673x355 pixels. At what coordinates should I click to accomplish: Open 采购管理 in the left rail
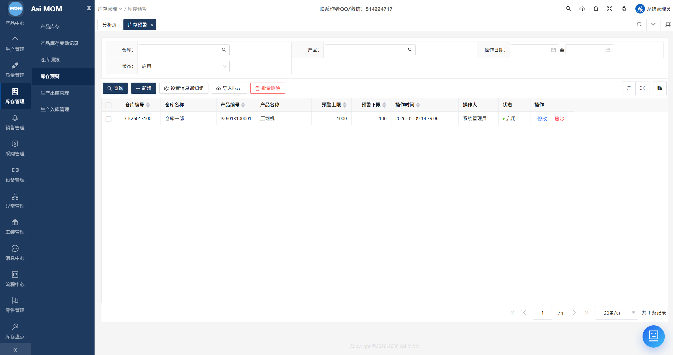click(x=15, y=148)
